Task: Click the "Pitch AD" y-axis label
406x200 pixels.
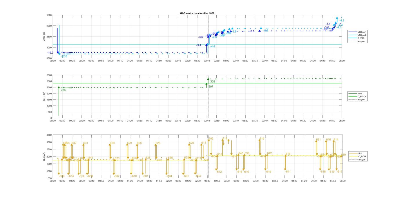Action: [44, 96]
